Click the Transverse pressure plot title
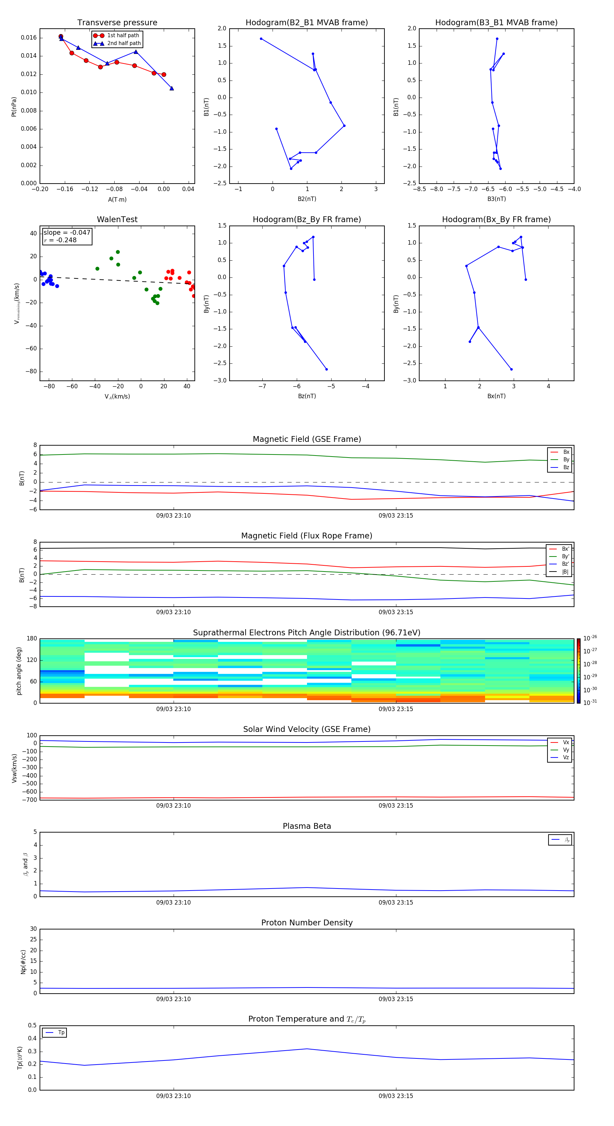614x1126 pixels. pos(117,23)
